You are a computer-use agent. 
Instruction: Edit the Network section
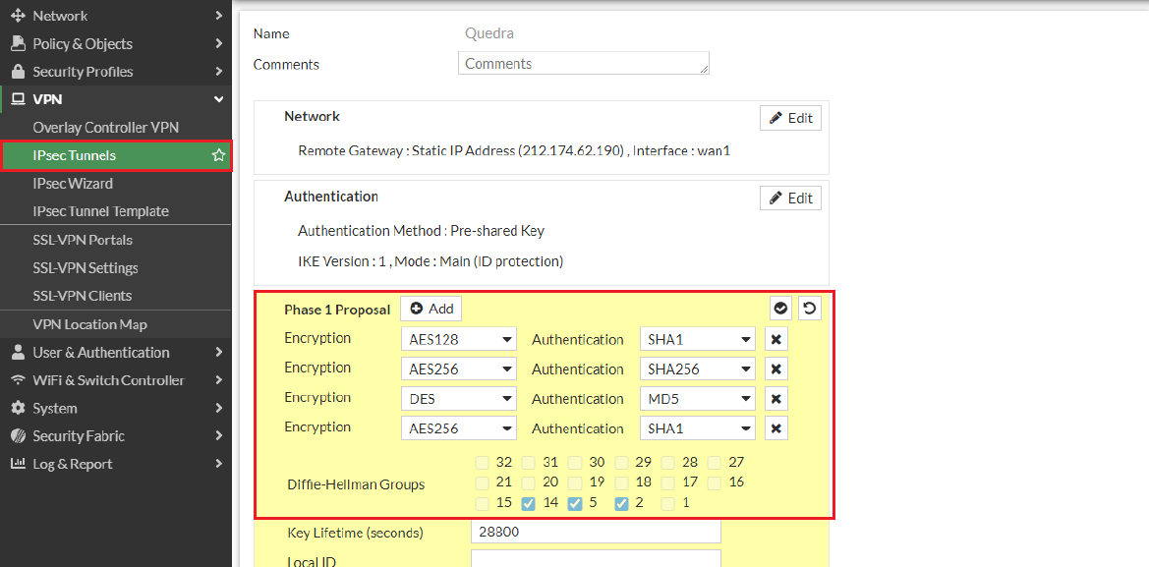click(790, 118)
